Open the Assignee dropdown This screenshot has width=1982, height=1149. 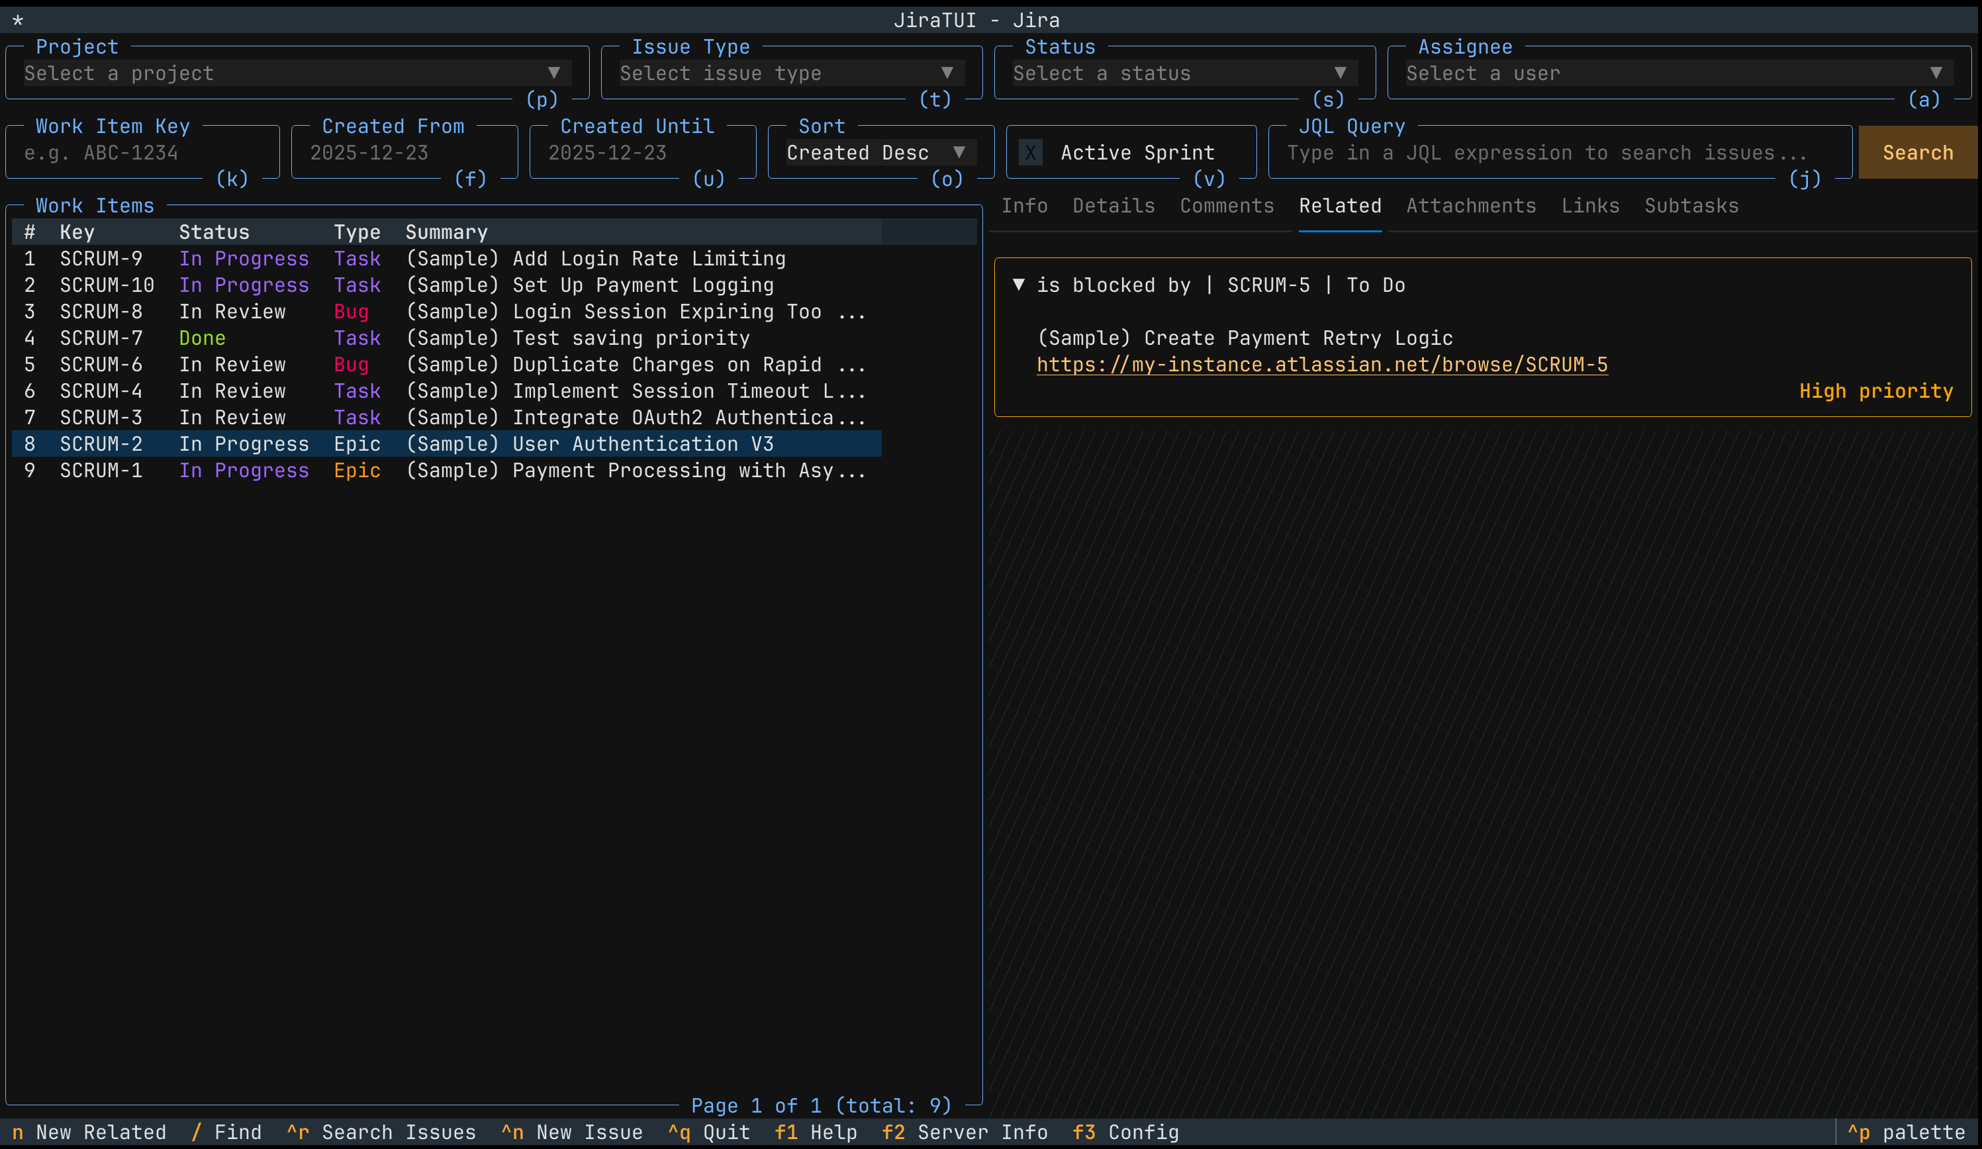pos(1679,73)
